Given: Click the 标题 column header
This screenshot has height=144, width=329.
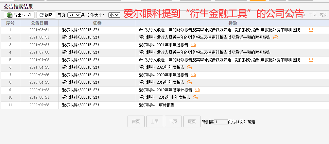Looking at the screenshot, I should (233, 23).
